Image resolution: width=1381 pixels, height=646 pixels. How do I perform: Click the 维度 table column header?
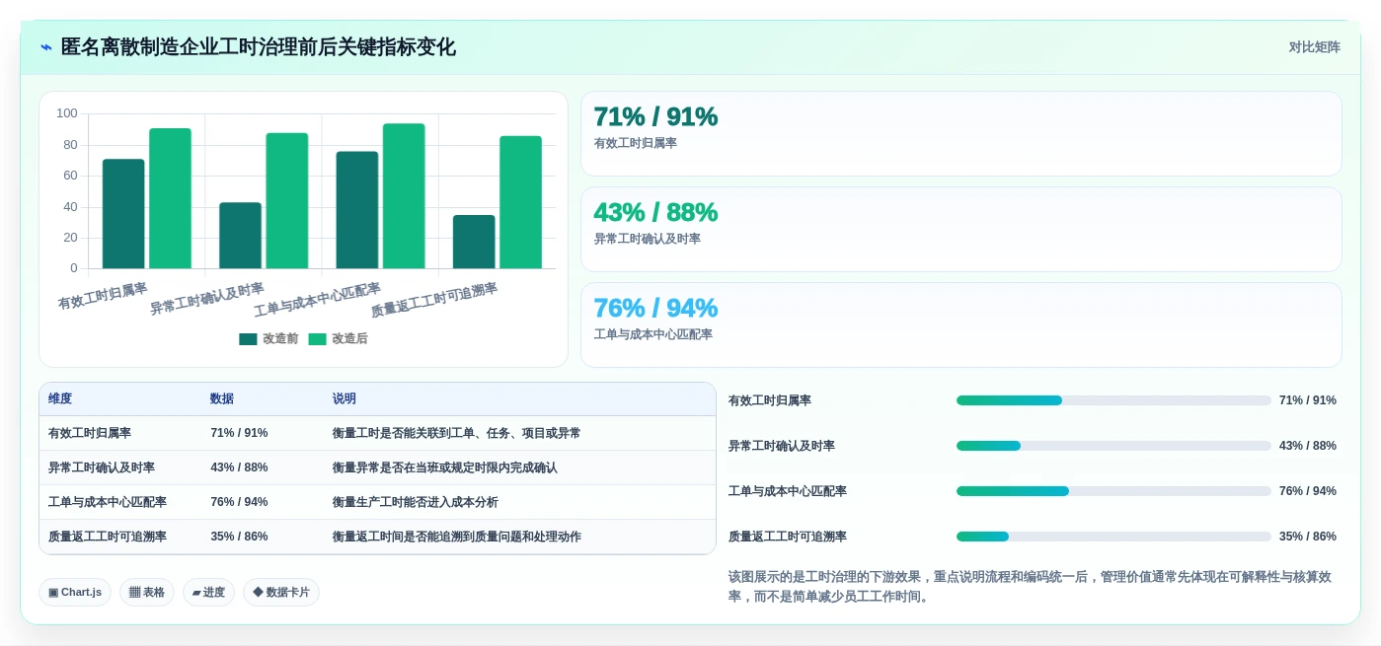tap(60, 398)
